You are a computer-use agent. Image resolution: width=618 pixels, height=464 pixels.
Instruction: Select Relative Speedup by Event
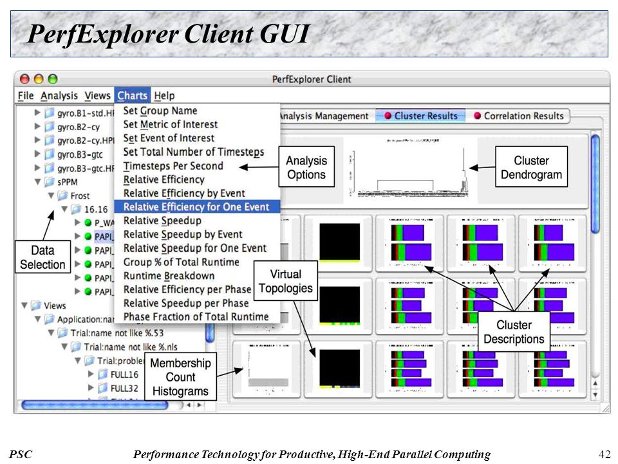182,235
